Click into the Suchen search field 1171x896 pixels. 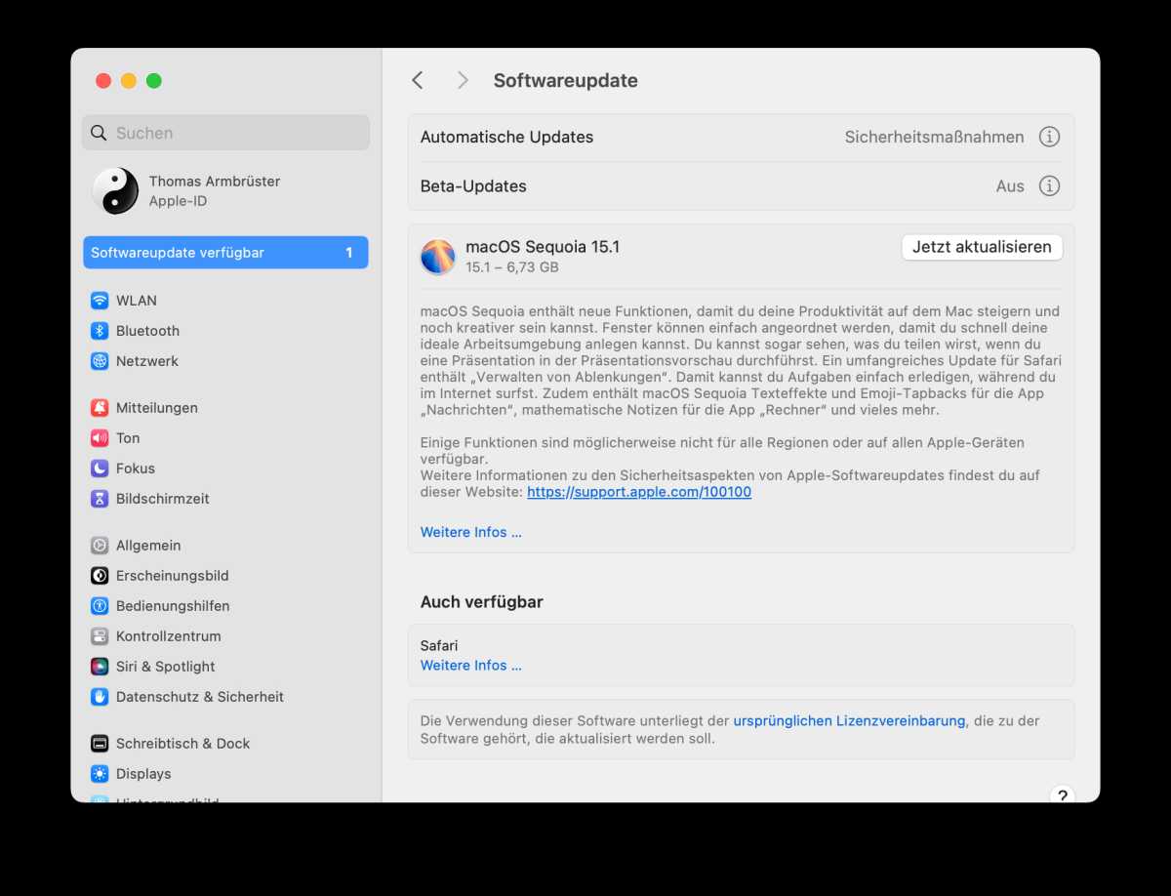click(x=225, y=133)
